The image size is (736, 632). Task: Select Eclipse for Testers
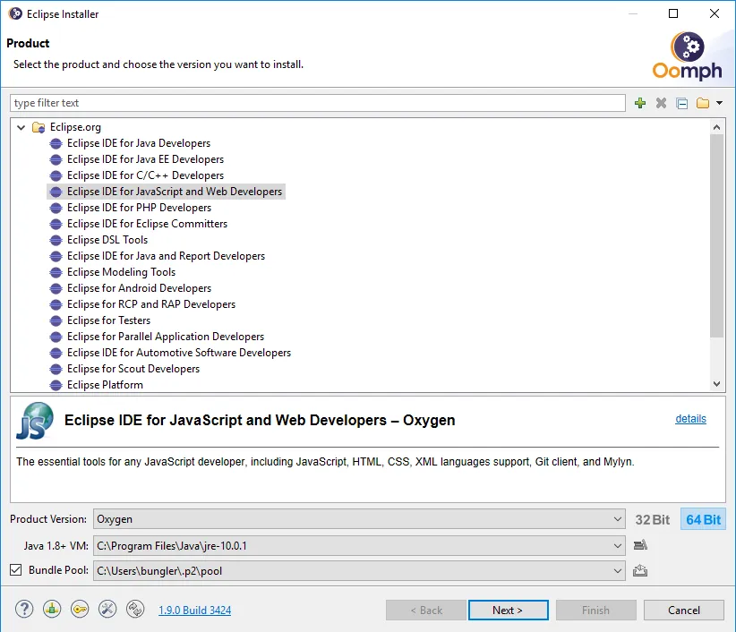(109, 320)
